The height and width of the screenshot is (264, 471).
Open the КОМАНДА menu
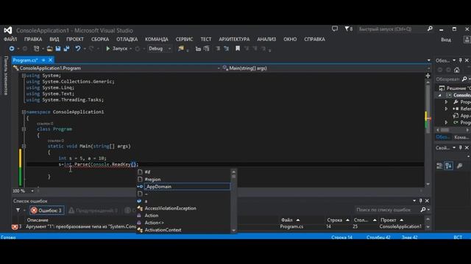coord(157,39)
